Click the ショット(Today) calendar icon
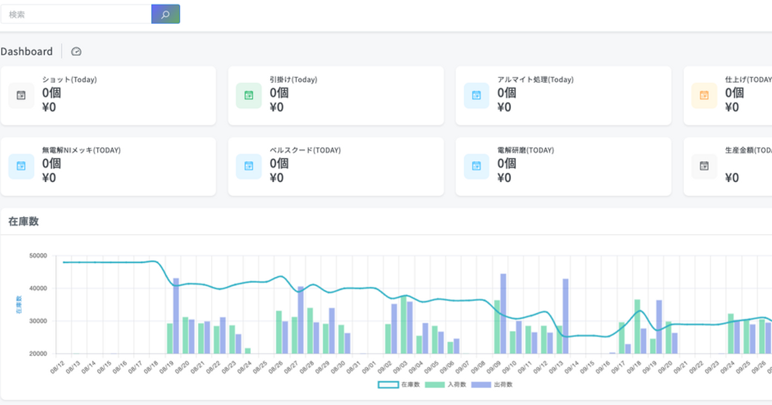This screenshot has height=405, width=772. click(x=21, y=95)
